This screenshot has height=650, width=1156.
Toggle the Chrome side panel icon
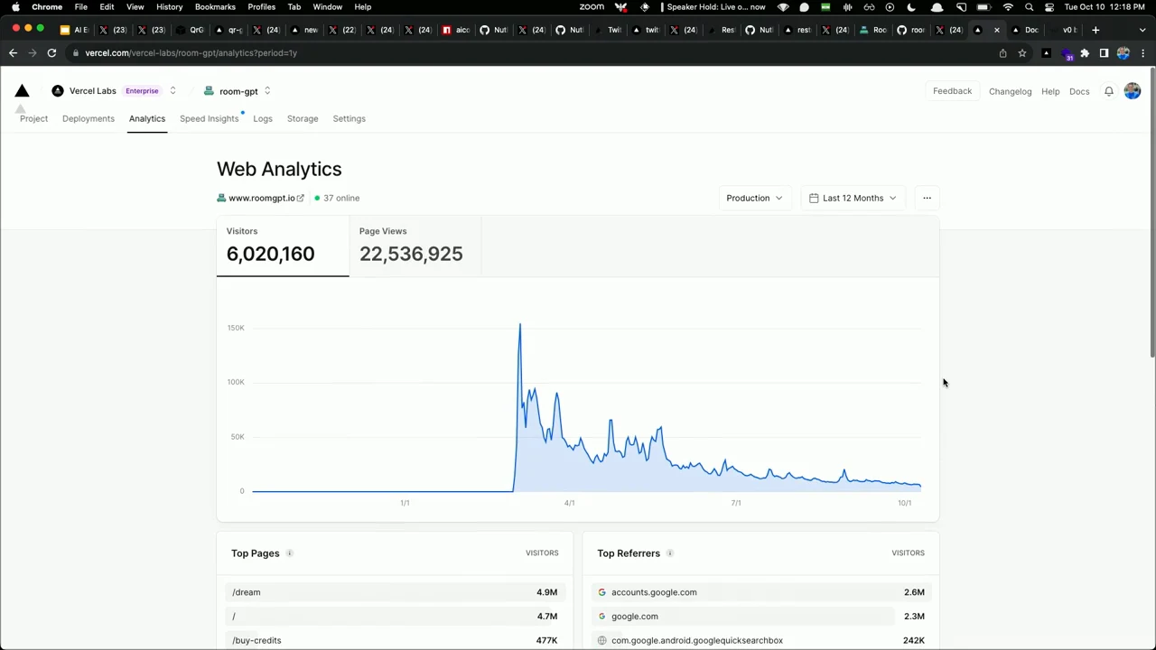point(1104,53)
